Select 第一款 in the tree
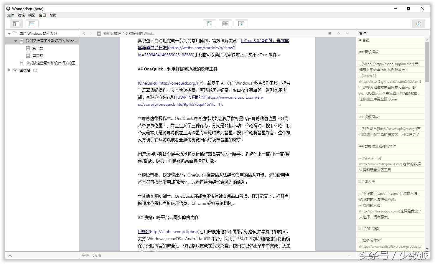 (38, 48)
